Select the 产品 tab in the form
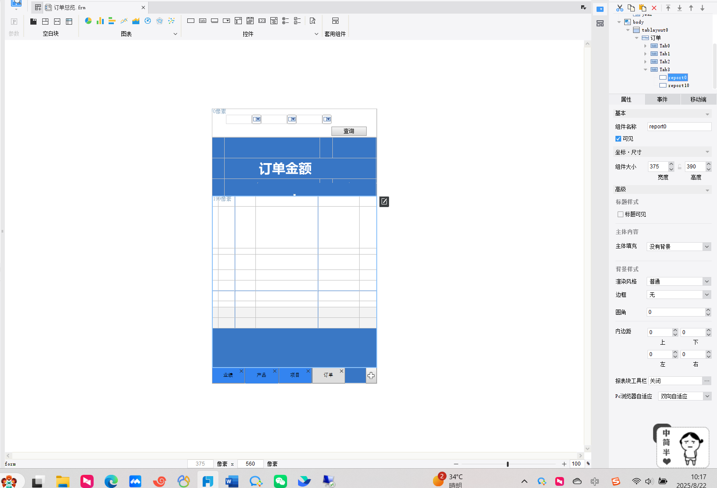The height and width of the screenshot is (488, 717). point(262,375)
